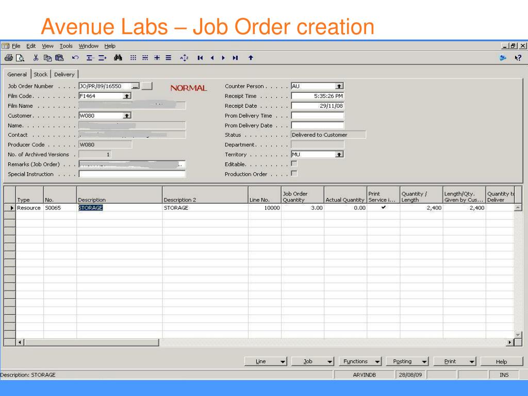Viewport: 528px width, 396px height.
Task: Switch to the General tab
Action: (x=17, y=74)
